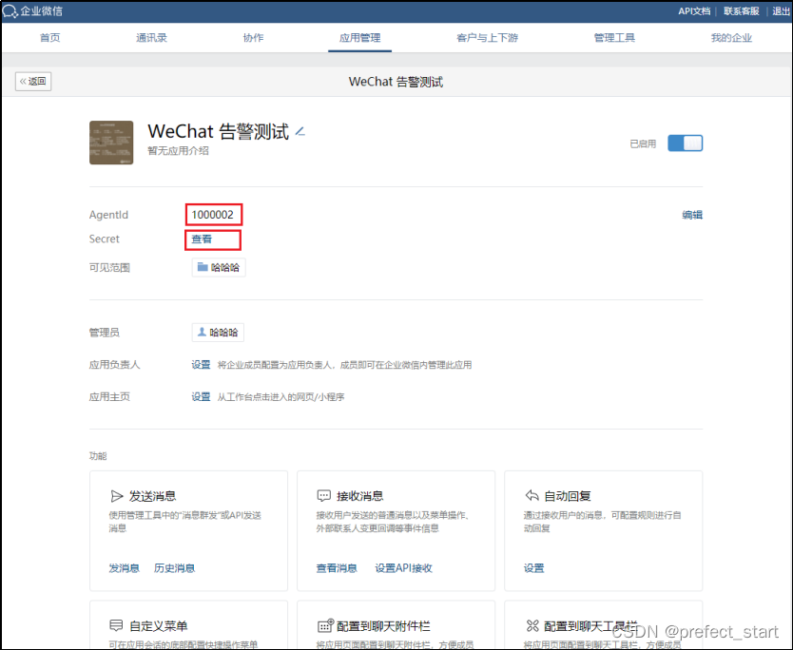Click the 哈哈哈 visible range tag
This screenshot has height=650, width=793.
tap(219, 267)
